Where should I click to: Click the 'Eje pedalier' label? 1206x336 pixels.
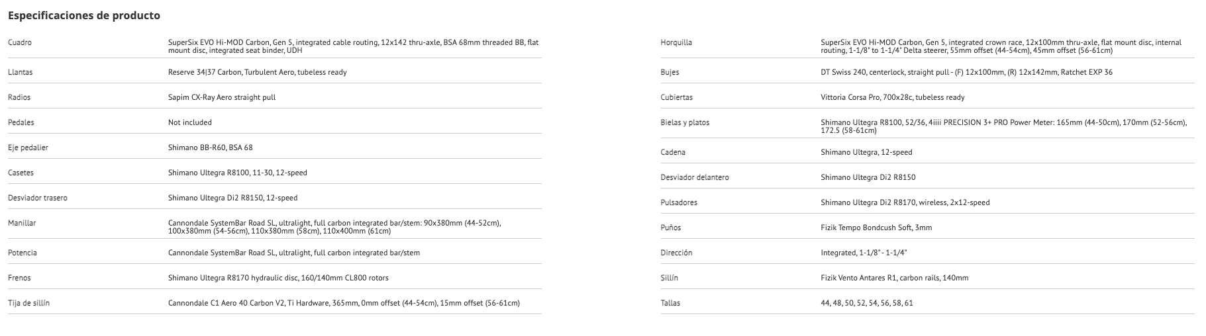pos(28,147)
